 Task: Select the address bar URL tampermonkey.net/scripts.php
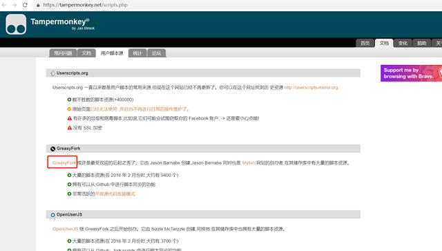tap(86, 5)
